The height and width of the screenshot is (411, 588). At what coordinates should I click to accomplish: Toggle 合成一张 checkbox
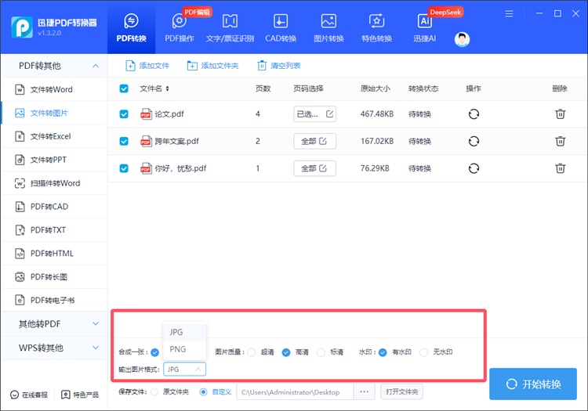(x=155, y=352)
